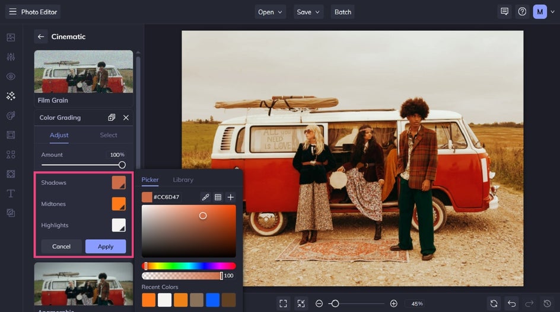Open history with the clock icon

tap(547, 304)
